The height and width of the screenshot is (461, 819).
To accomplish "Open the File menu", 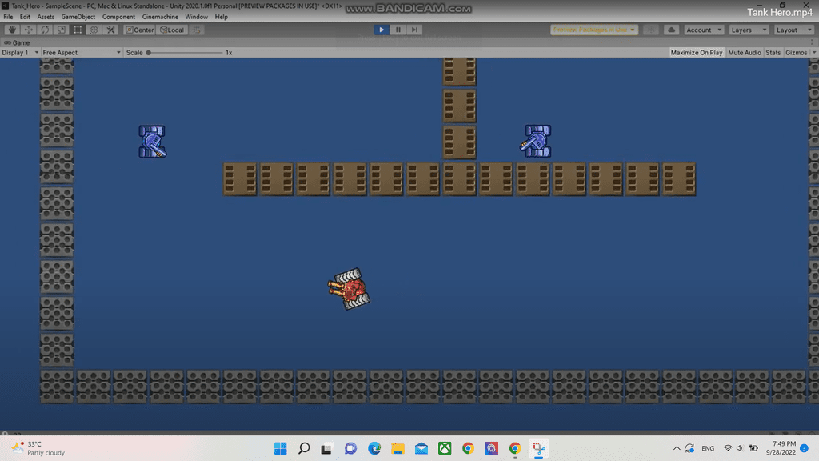I will click(x=8, y=17).
